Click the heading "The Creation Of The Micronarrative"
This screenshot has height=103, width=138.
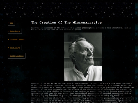[66, 23]
